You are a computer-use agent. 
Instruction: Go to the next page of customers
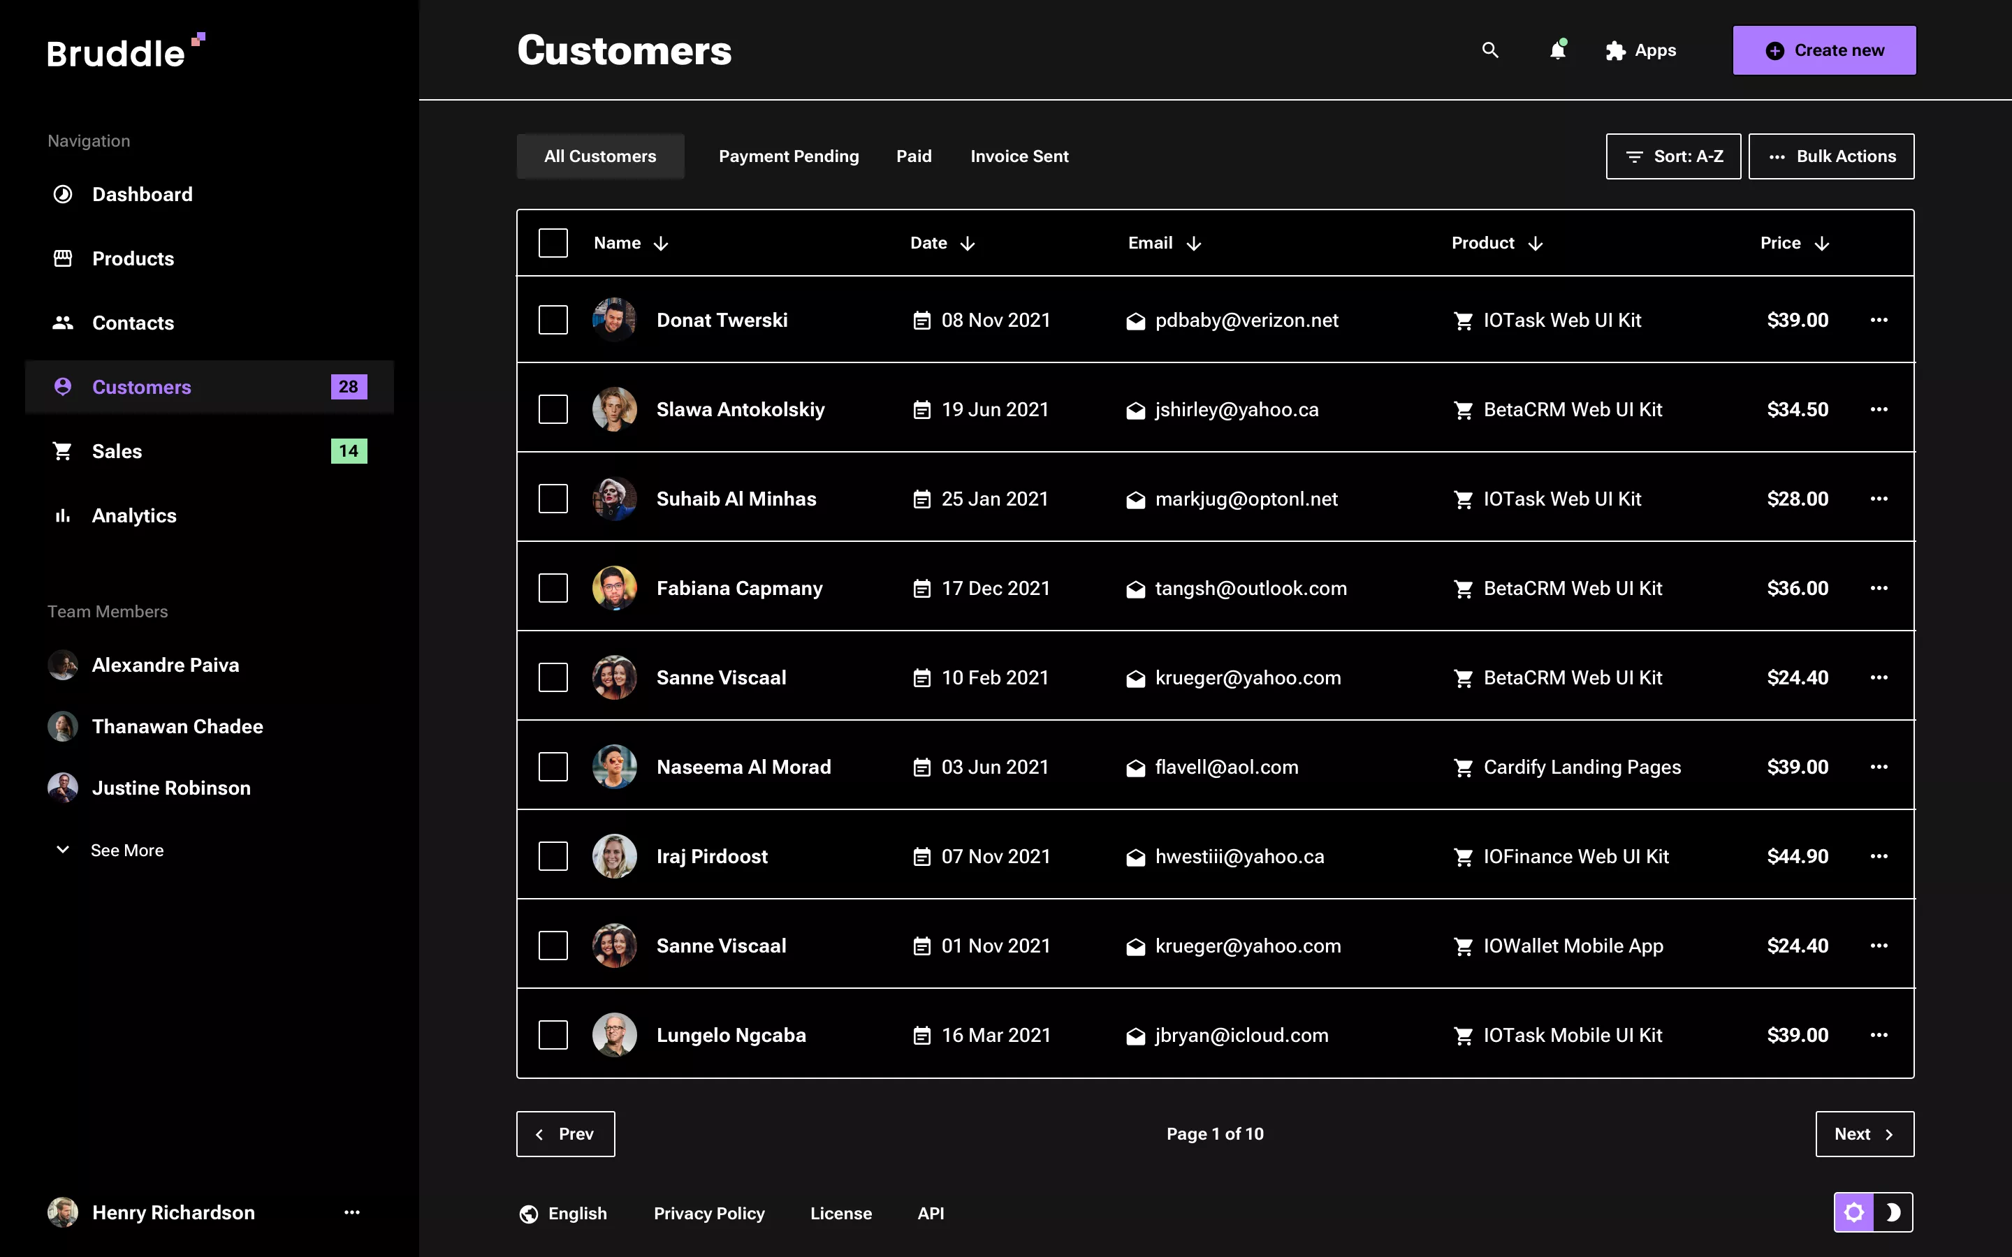[x=1864, y=1133]
